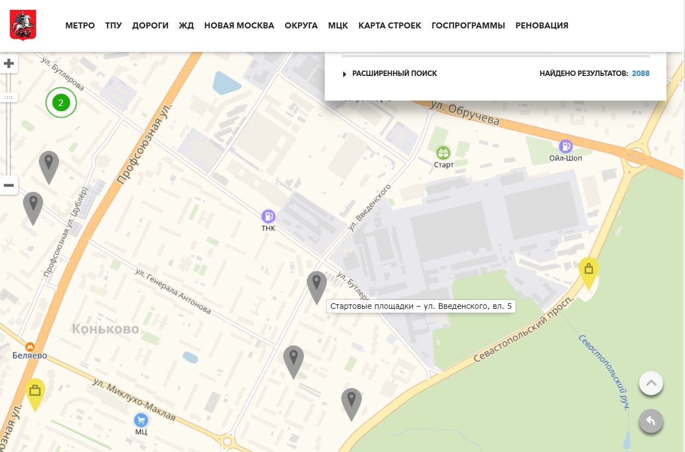This screenshot has height=452, width=685.
Task: Click the Коньково district label
Action: [106, 328]
